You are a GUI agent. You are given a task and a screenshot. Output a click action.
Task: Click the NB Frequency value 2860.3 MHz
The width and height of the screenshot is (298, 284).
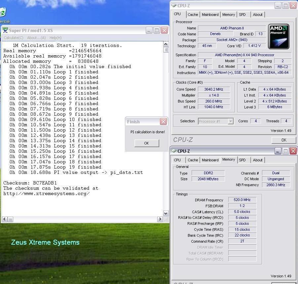pos(276,185)
